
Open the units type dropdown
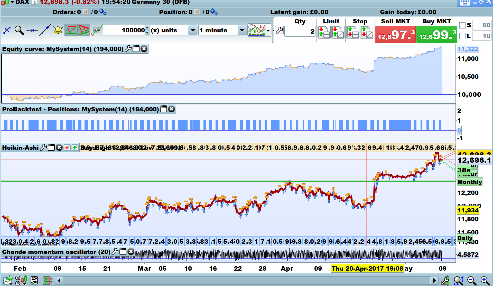[193, 30]
